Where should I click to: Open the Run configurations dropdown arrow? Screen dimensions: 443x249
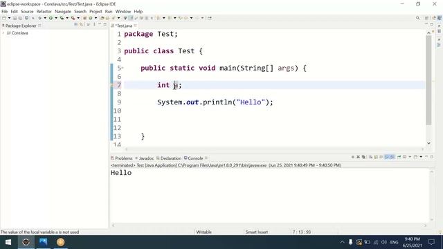pyautogui.click(x=56, y=18)
